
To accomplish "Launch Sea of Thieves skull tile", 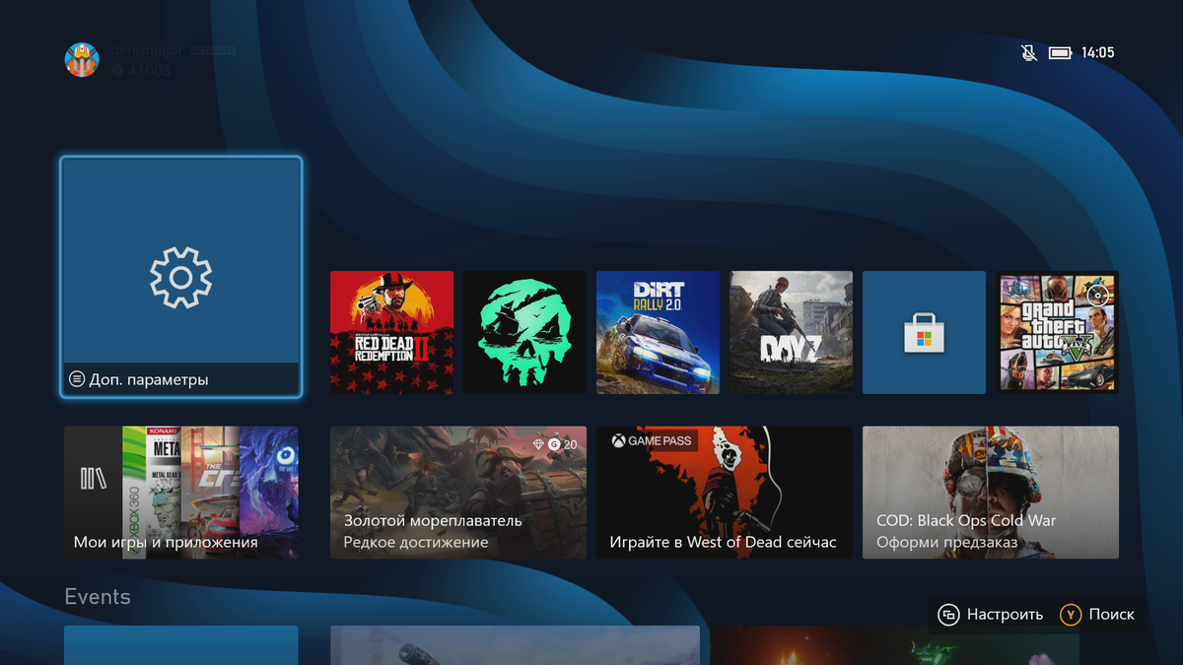I will [524, 333].
